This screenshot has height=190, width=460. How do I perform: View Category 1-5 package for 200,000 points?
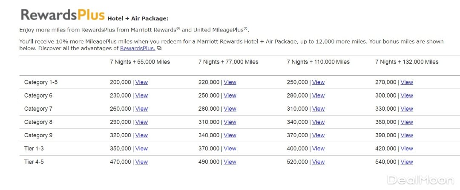[141, 82]
